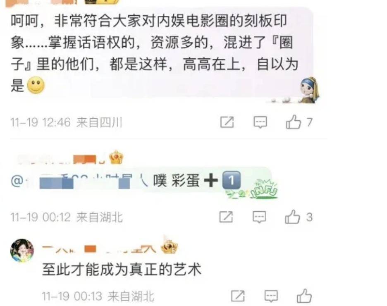Share the Sichuan comment via repost icon
The width and height of the screenshot is (387, 306).
click(x=227, y=122)
